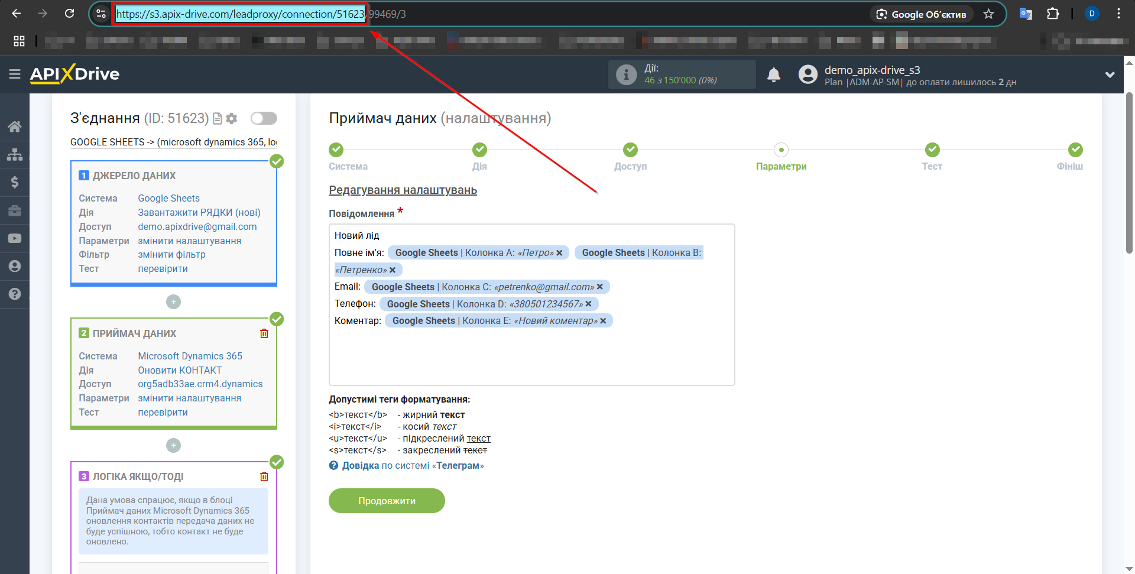Click Оновити КОНТАКТ action link
The width and height of the screenshot is (1135, 574).
pos(180,370)
